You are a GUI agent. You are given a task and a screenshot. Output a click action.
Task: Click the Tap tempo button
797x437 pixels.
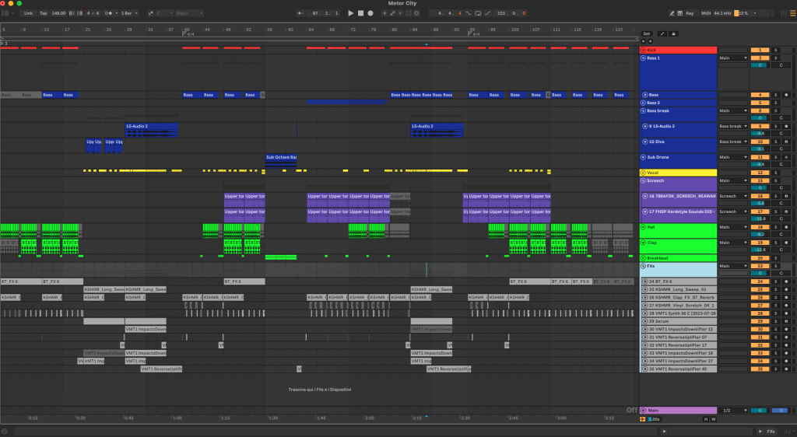coord(43,13)
